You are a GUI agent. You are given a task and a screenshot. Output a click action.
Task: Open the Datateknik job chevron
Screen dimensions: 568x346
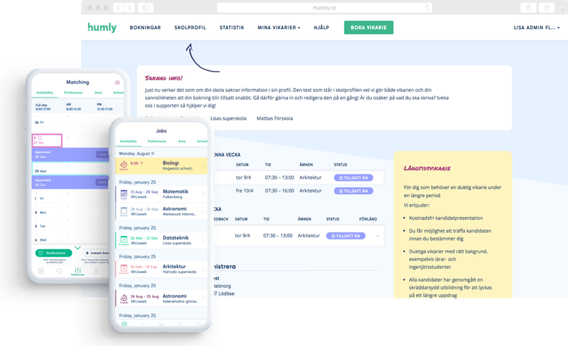click(203, 241)
